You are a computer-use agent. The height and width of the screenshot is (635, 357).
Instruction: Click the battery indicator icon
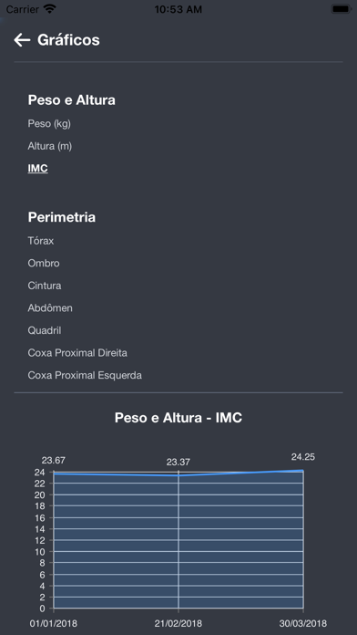click(341, 9)
